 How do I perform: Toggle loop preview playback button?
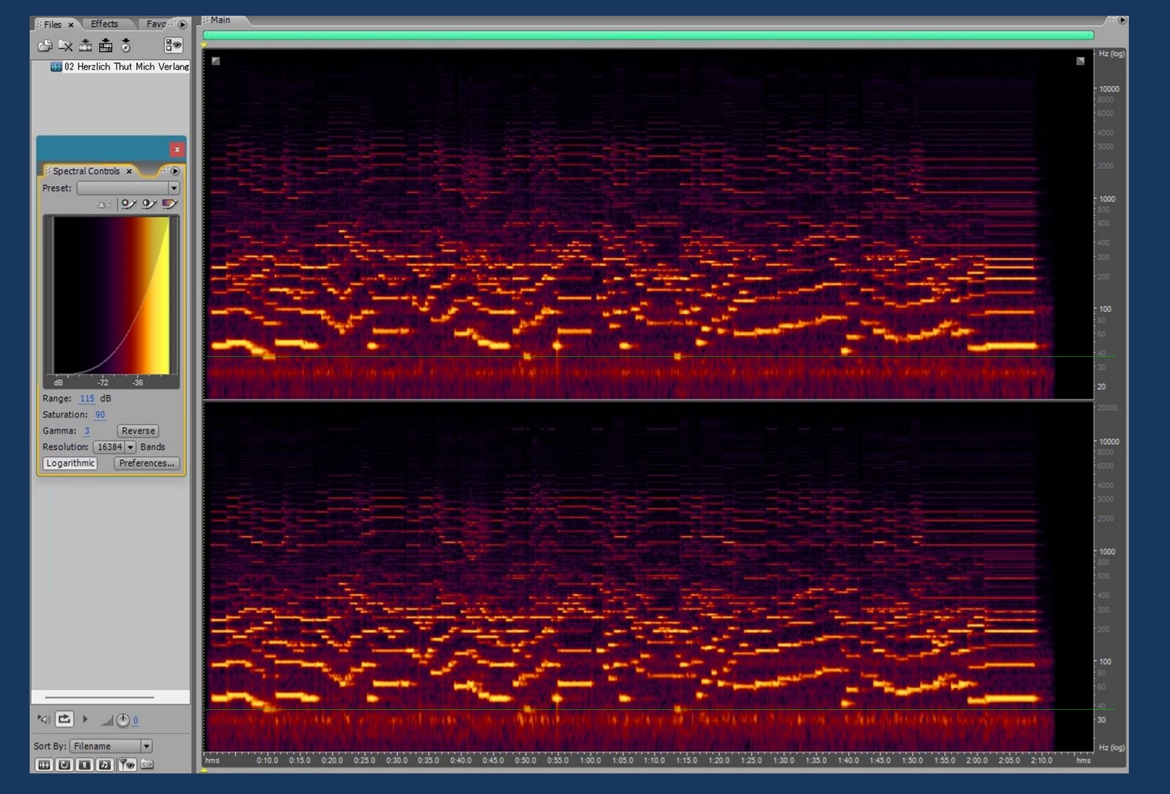click(x=64, y=719)
